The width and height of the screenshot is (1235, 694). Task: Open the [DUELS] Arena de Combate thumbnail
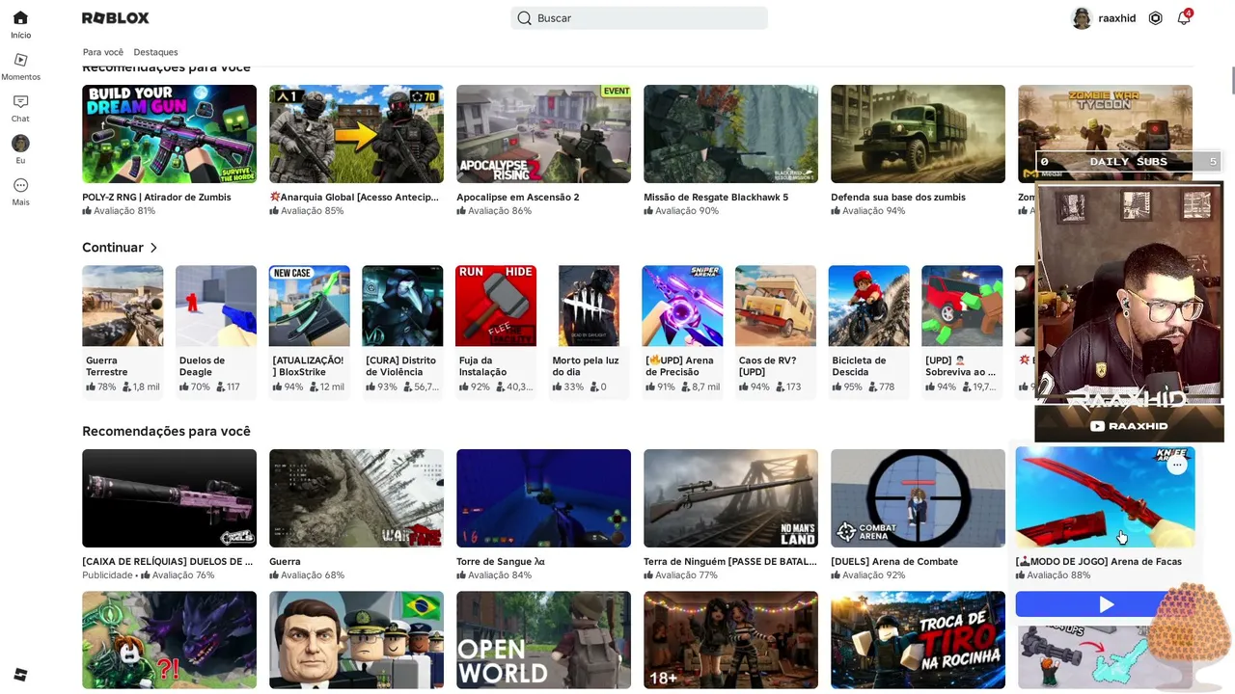click(x=918, y=498)
